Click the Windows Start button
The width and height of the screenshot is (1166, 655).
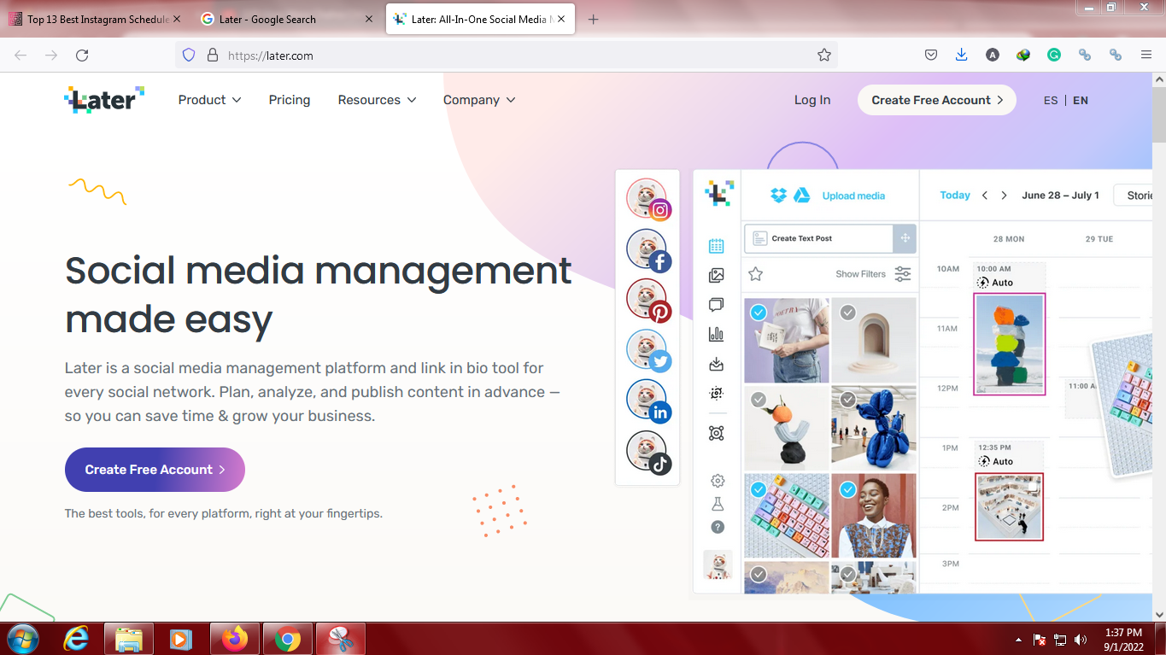(x=22, y=639)
